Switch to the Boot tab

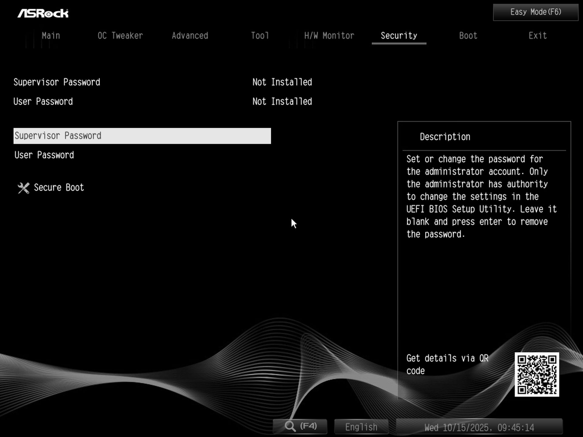click(x=468, y=36)
